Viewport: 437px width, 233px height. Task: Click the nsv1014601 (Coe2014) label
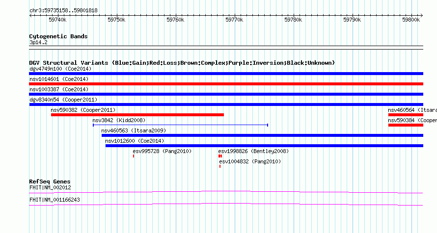(59, 79)
